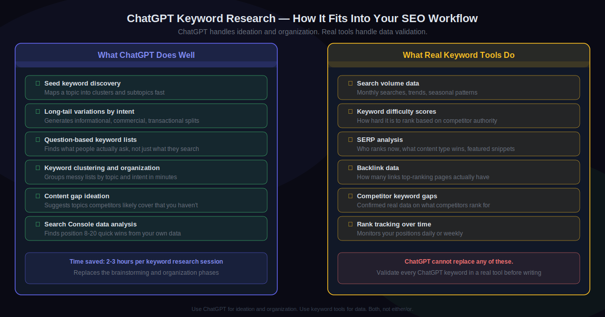Click the Time saved: 2-3 hours box
605x317 pixels.
[146, 268]
